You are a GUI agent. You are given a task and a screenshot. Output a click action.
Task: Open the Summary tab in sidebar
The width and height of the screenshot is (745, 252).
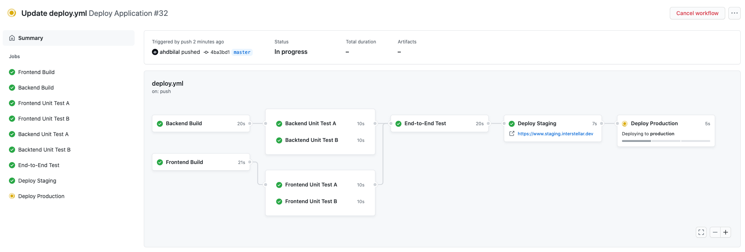click(30, 38)
